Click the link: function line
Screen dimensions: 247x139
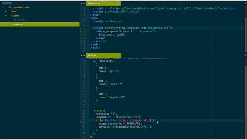pyautogui.click(x=125, y=120)
